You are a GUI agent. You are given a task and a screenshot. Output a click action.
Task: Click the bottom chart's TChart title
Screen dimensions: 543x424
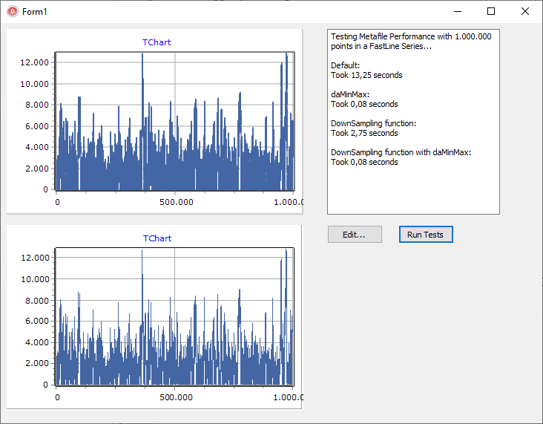pyautogui.click(x=157, y=238)
